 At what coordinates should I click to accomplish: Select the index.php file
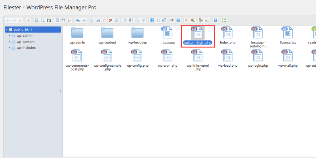228,35
